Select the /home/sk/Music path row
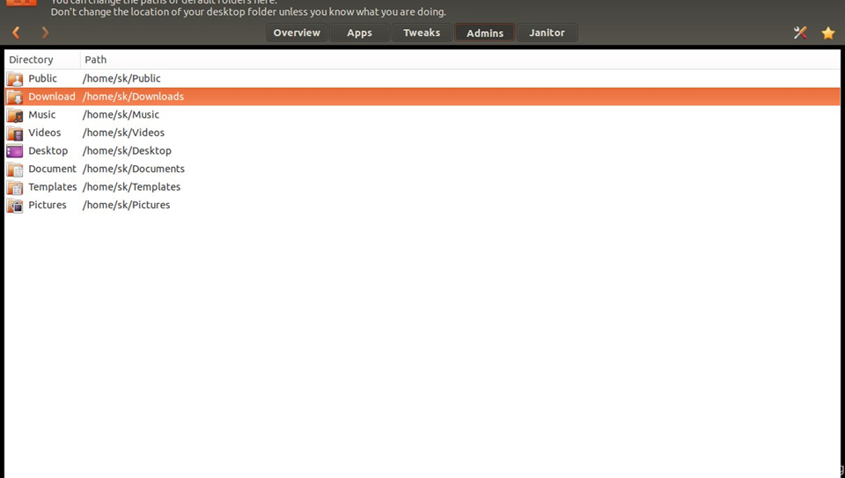Image resolution: width=845 pixels, height=478 pixels. coord(121,115)
